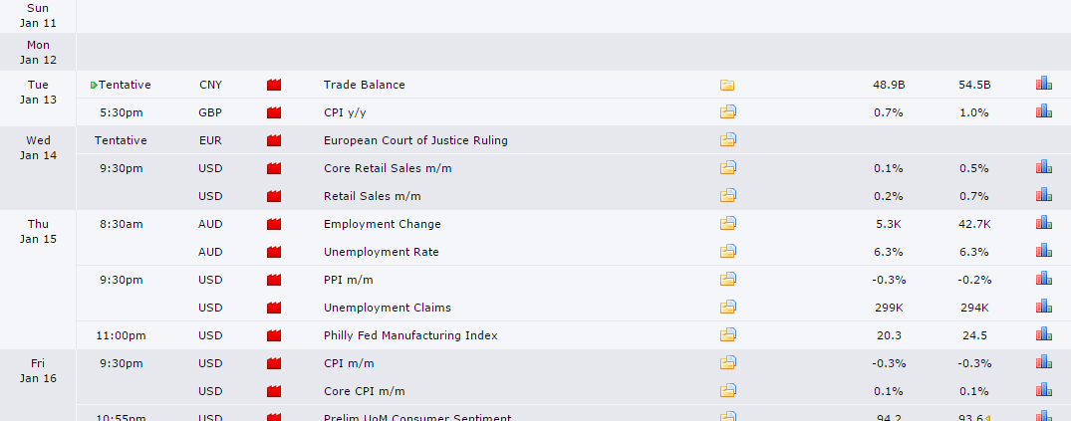Show the chart for PPI m/m
The width and height of the screenshot is (1071, 421).
pos(1043,279)
